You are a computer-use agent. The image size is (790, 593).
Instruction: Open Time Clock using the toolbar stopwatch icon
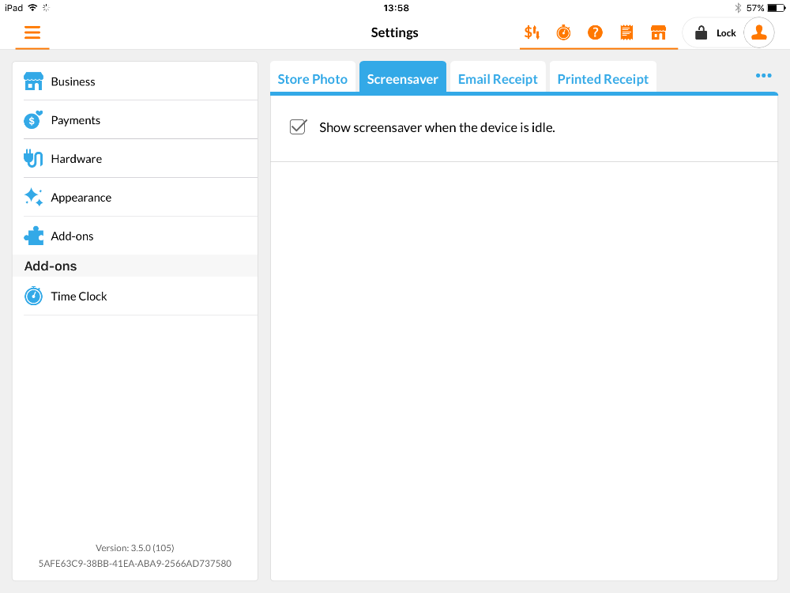tap(563, 33)
